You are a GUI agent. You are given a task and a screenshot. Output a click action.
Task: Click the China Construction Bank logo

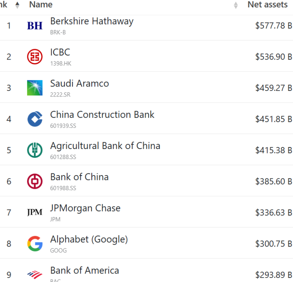[35, 119]
